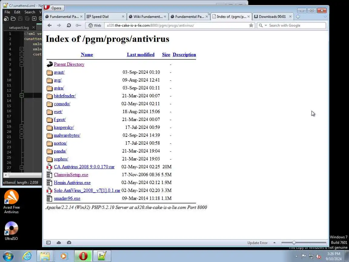The height and width of the screenshot is (262, 349).
Task: Switch to Notepad++ via taskbar icon
Action: (x=102, y=256)
